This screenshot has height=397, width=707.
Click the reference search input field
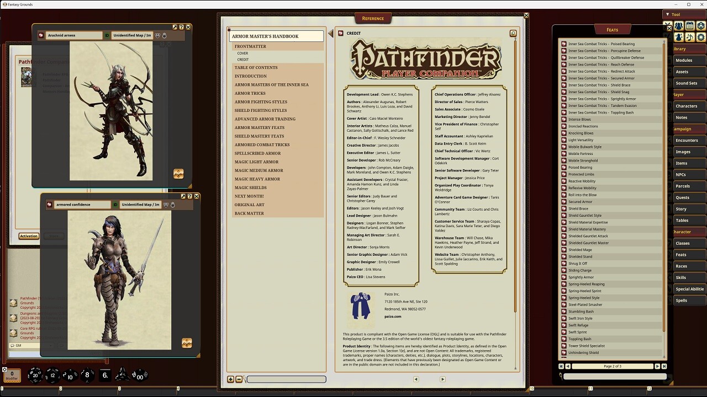286,379
